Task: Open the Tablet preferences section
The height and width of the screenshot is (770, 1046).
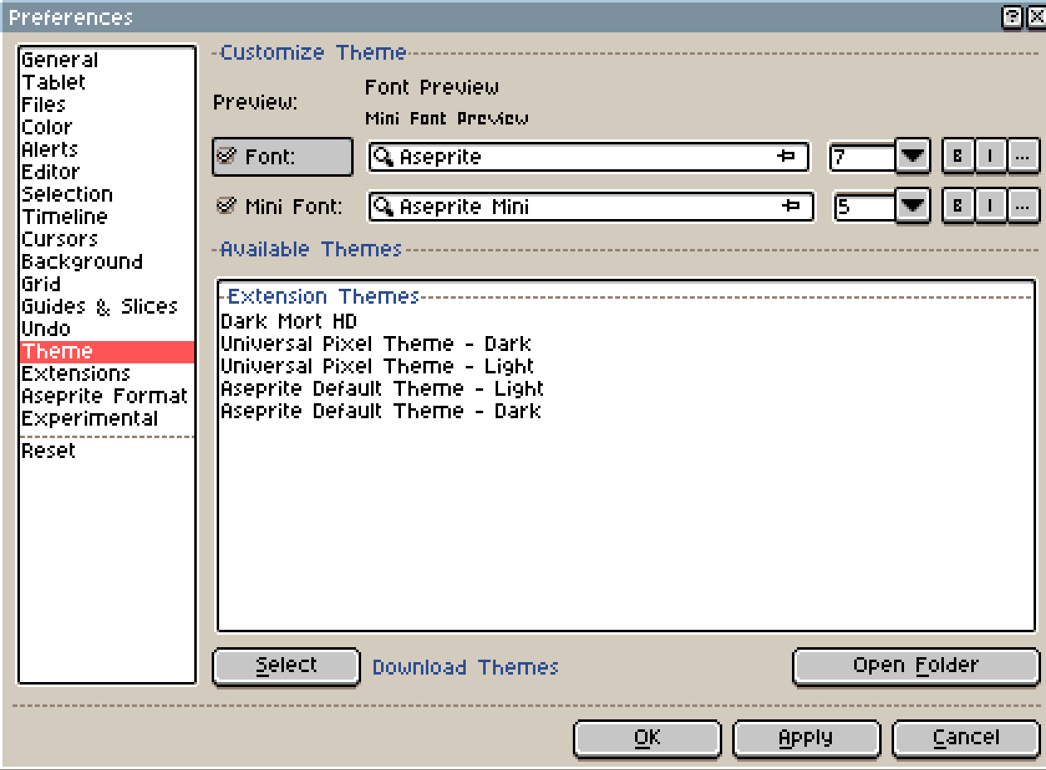Action: click(x=107, y=82)
